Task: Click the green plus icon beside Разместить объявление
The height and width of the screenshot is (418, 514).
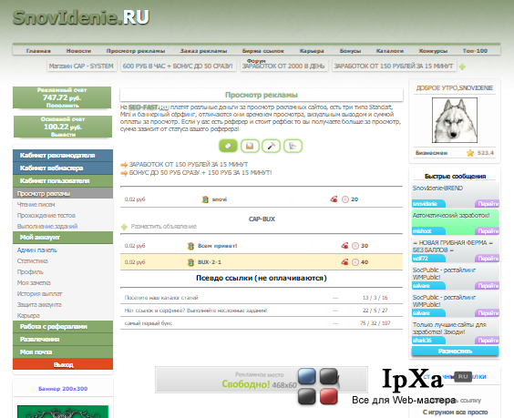Action: (x=124, y=227)
